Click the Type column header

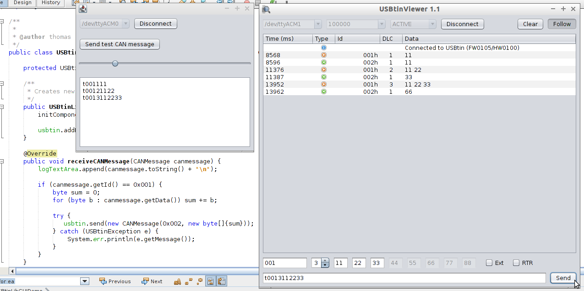(324, 39)
